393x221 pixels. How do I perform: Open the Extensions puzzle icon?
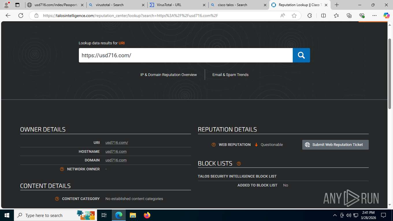tap(309, 16)
